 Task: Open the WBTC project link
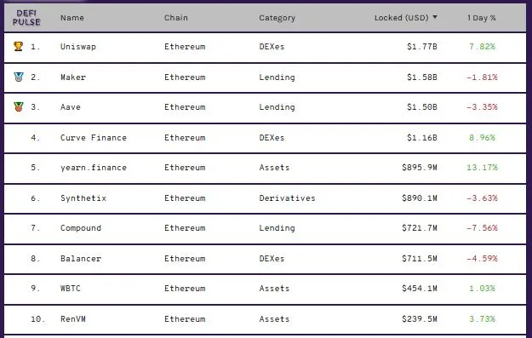(71, 289)
